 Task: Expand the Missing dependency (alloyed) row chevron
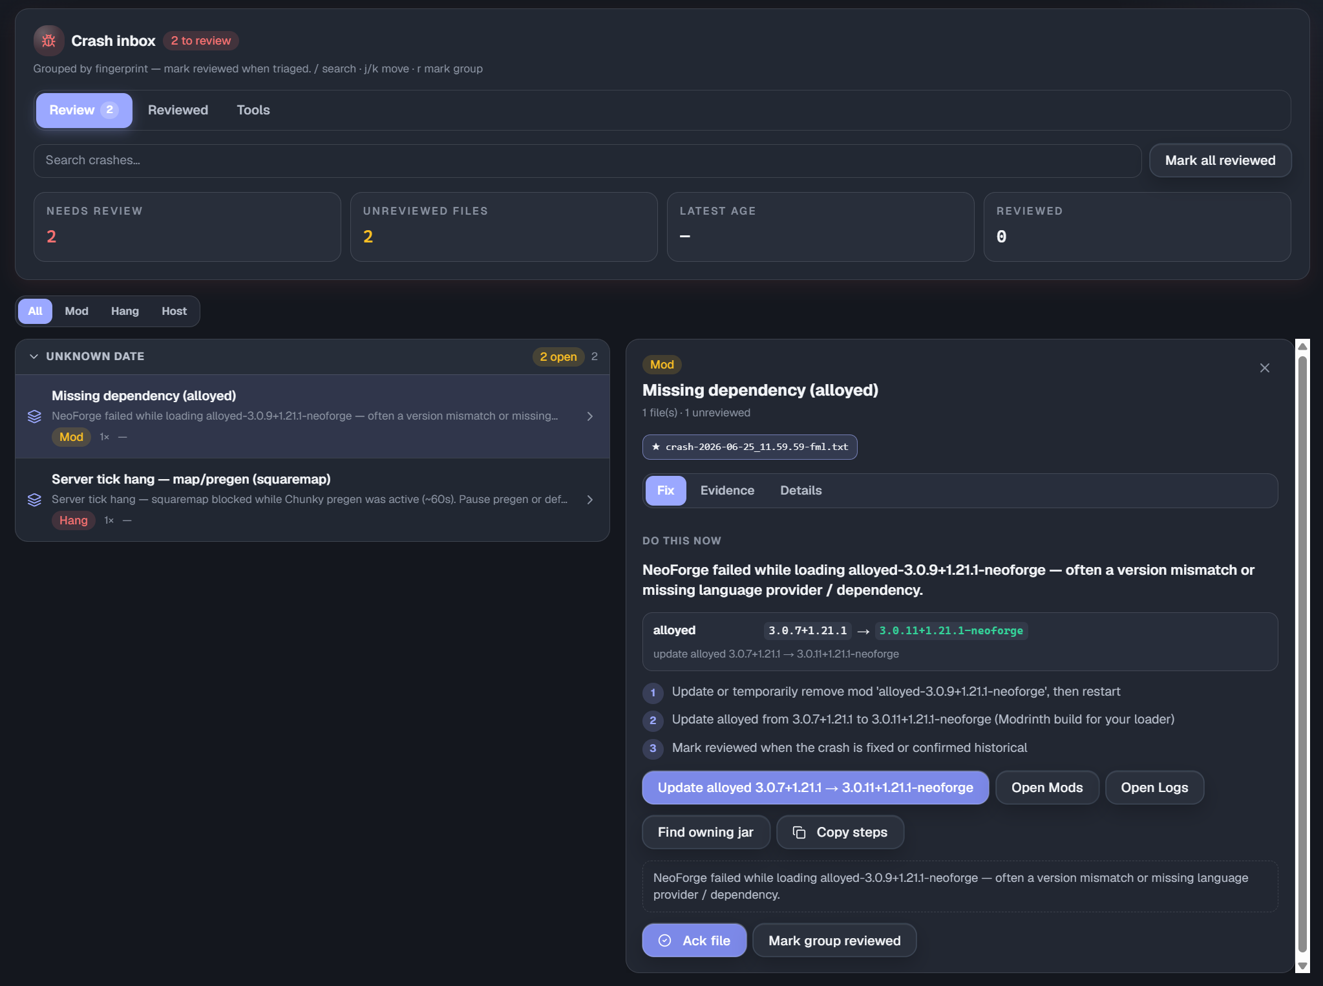pos(589,416)
